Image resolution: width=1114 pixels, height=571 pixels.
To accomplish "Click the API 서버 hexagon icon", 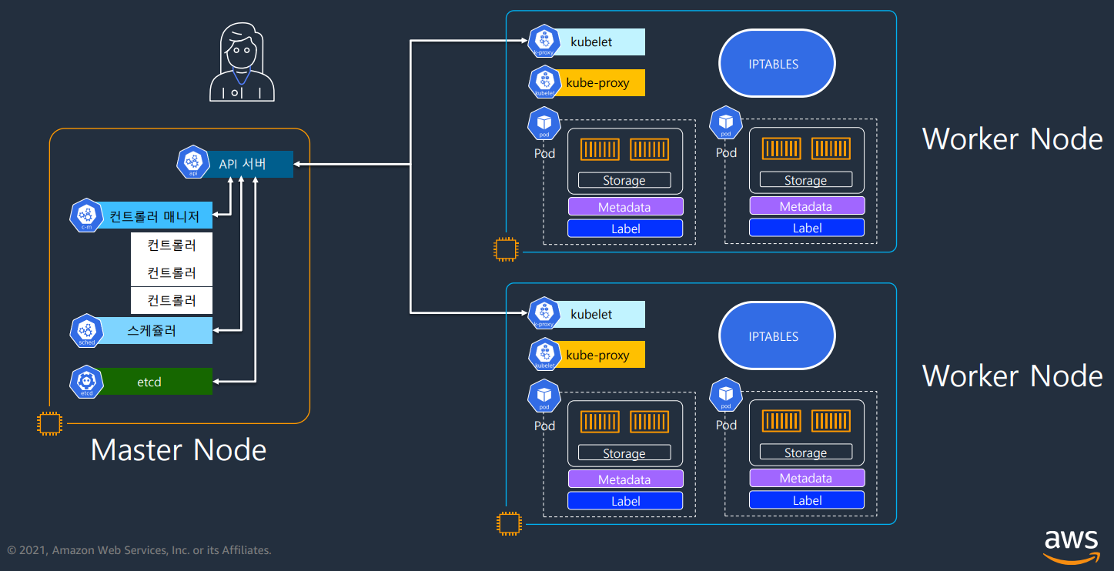I will click(x=193, y=162).
